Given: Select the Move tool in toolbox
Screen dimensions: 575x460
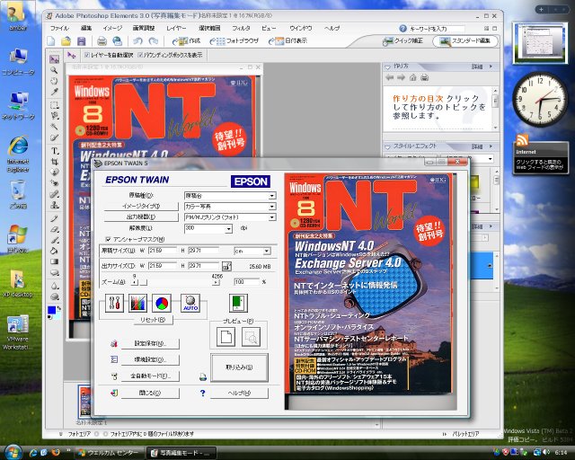Looking at the screenshot, I should pyautogui.click(x=54, y=59).
